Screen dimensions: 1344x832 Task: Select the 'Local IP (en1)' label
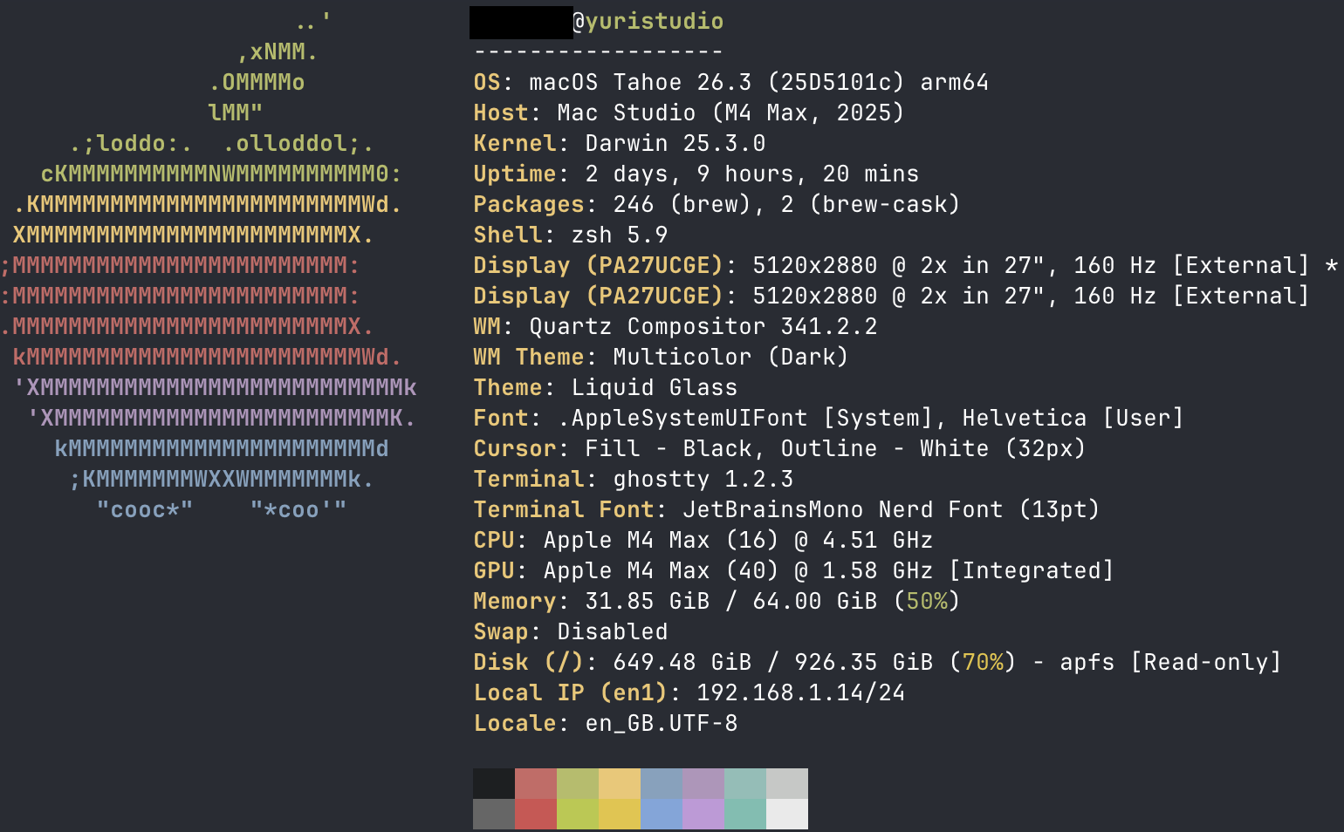(x=571, y=692)
